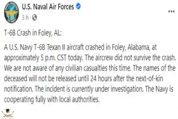The height and width of the screenshot is (119, 178).
Task: Click the word 'next-of-kin'
Action: 149,78
